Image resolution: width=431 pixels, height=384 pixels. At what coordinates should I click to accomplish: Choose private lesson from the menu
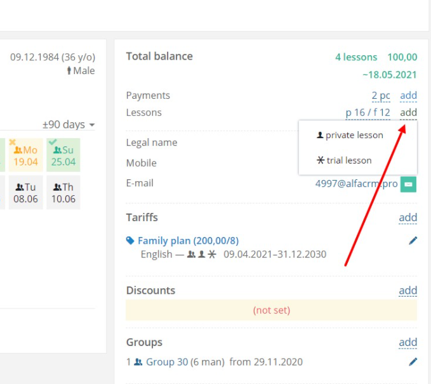350,135
